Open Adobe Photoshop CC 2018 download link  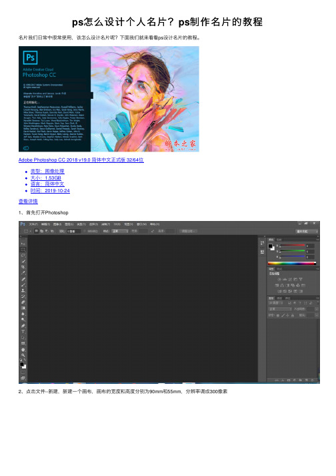[x=81, y=160]
